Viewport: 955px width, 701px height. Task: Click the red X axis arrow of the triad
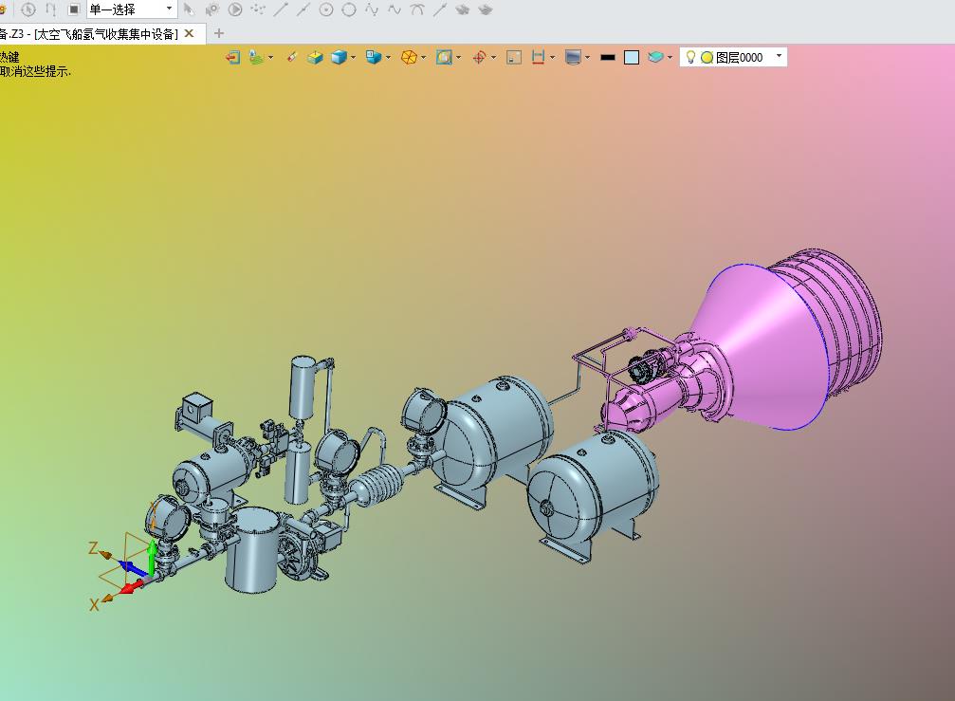point(132,587)
